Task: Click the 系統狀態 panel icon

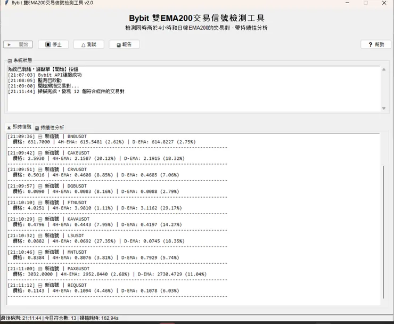Action: pyautogui.click(x=10, y=61)
